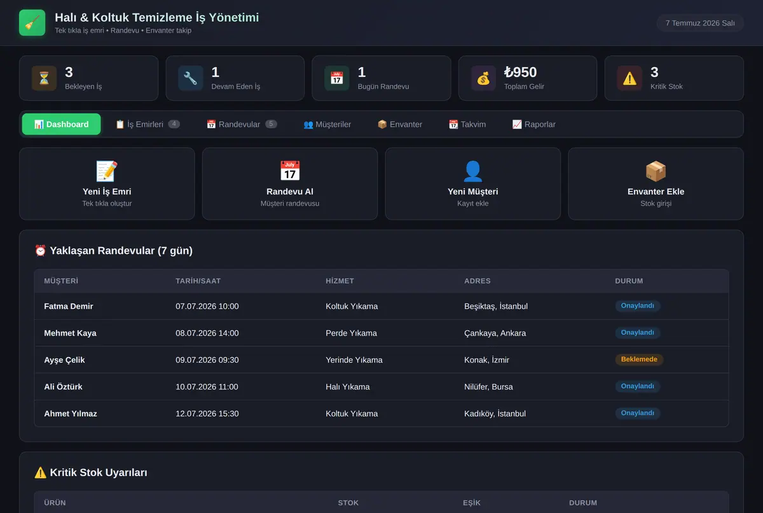This screenshot has height=513, width=763.
Task: Open the Dashboard tab
Action: coord(61,124)
